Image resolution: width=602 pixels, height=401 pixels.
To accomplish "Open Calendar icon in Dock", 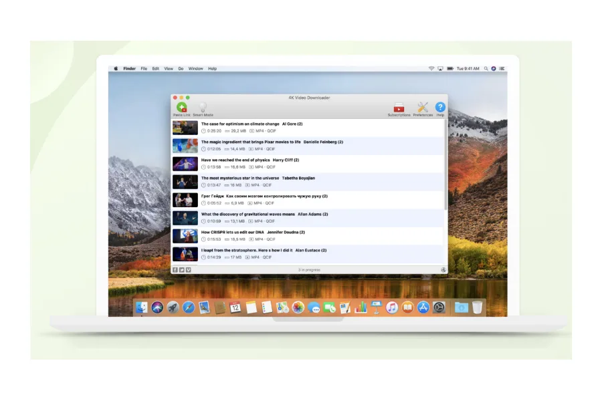I will [x=235, y=307].
